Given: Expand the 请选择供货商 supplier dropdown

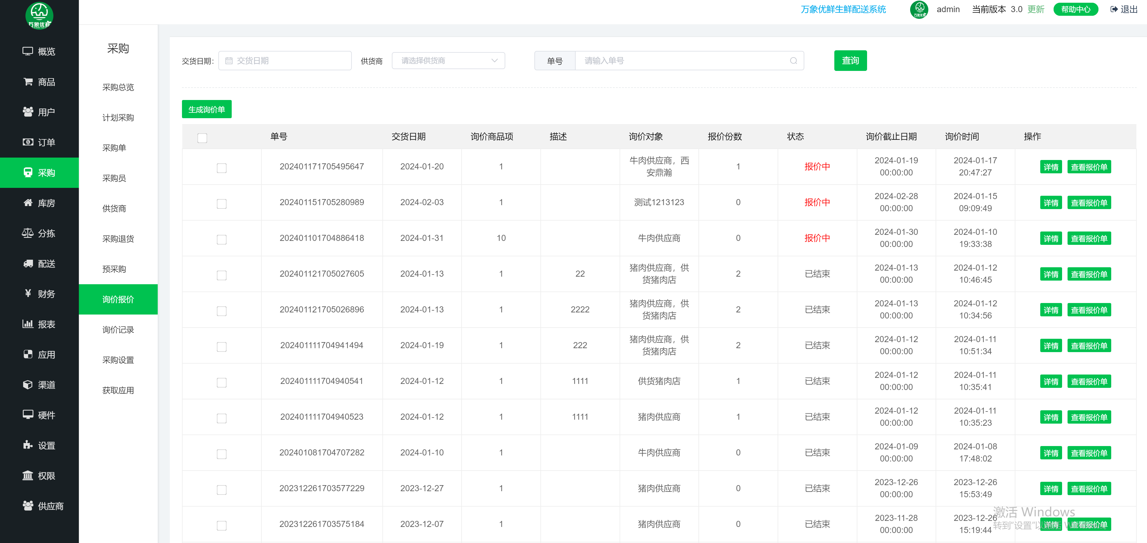Looking at the screenshot, I should click(x=448, y=61).
